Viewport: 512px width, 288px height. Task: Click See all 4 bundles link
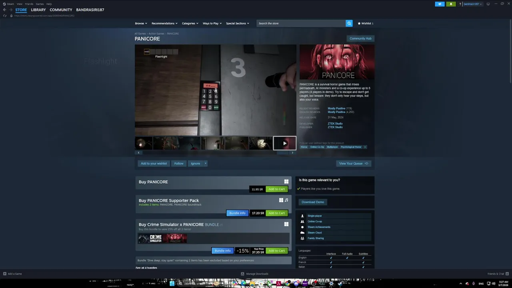point(146,268)
